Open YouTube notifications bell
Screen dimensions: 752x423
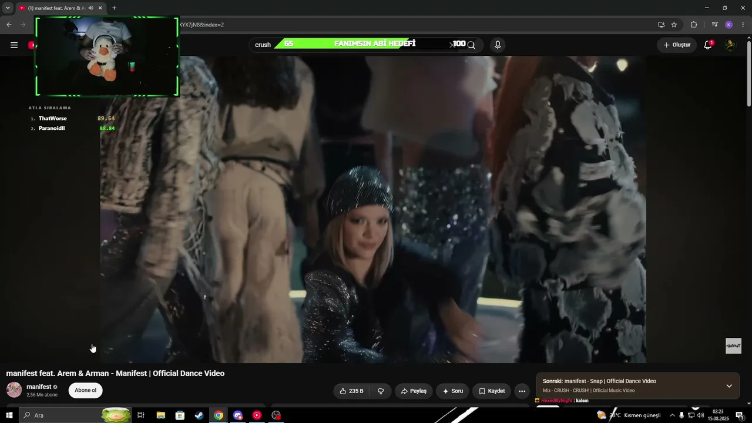(x=708, y=45)
